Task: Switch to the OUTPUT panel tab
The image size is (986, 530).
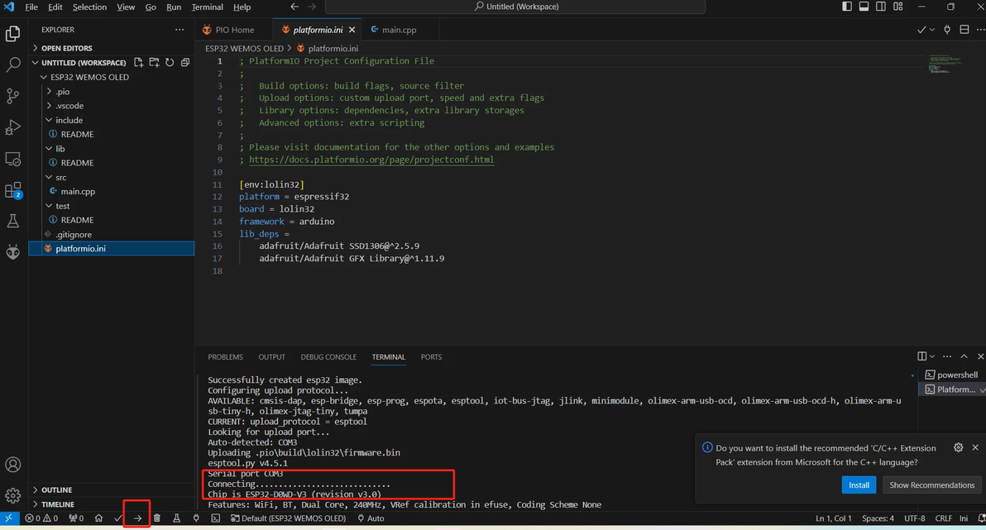Action: [x=271, y=356]
